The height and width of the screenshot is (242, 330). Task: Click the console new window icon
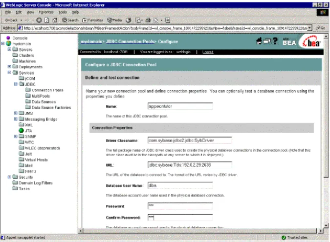pos(267,41)
